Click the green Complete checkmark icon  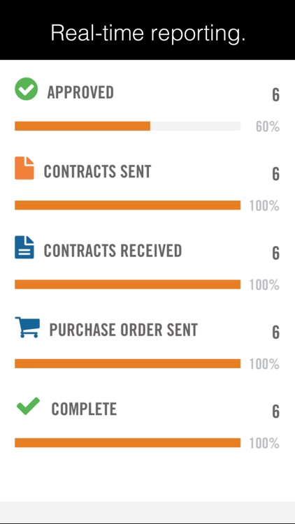(28, 406)
